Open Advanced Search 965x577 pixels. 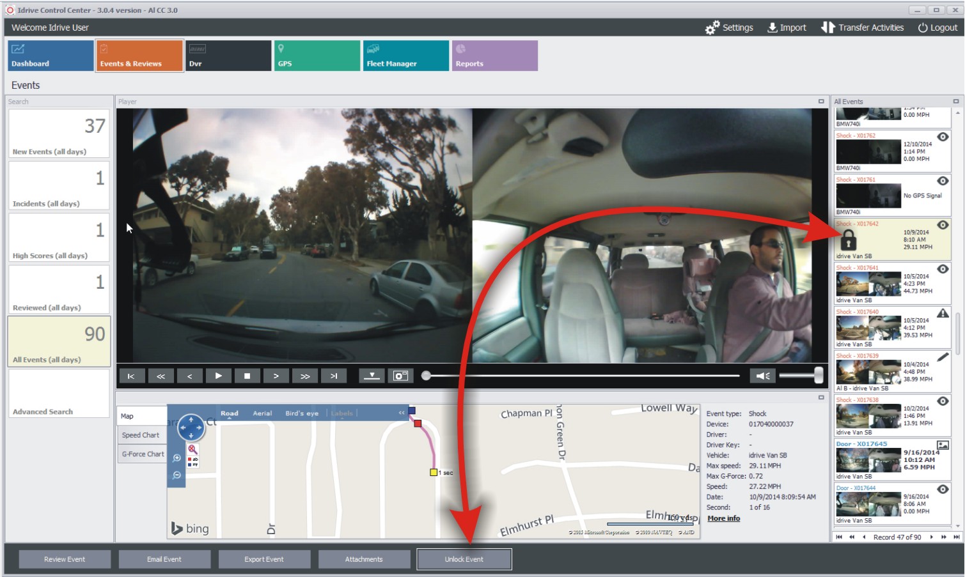tap(59, 394)
